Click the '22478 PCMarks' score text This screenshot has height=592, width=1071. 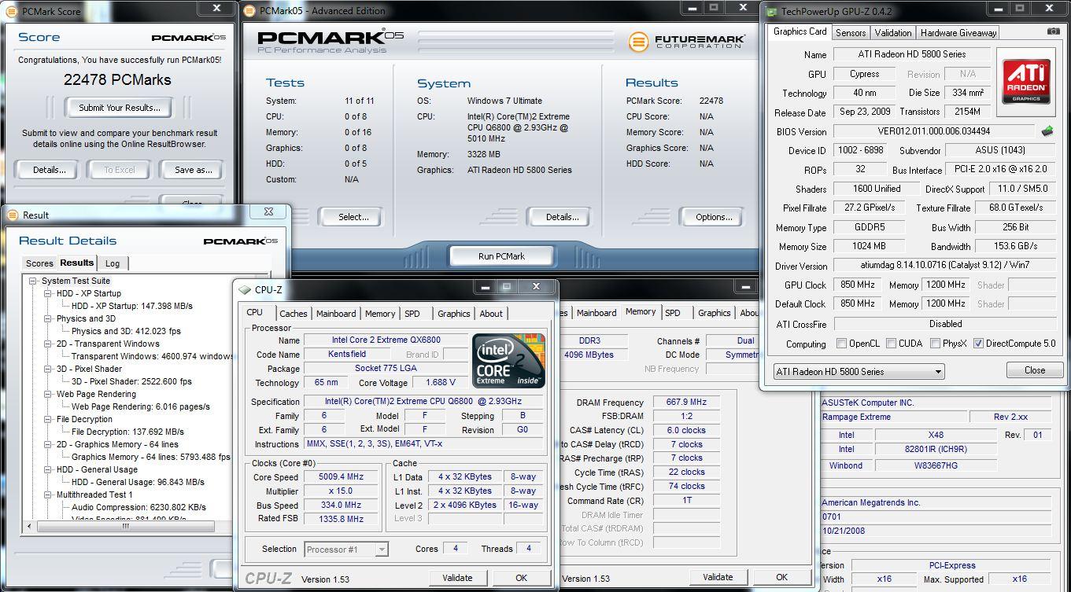(117, 79)
